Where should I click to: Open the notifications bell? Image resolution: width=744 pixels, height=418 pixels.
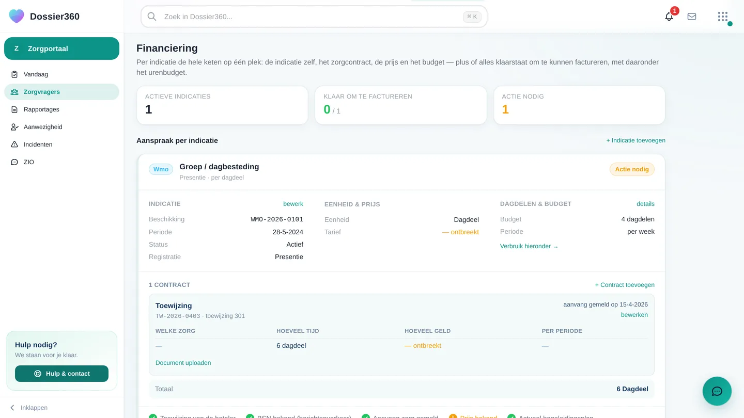click(x=669, y=17)
